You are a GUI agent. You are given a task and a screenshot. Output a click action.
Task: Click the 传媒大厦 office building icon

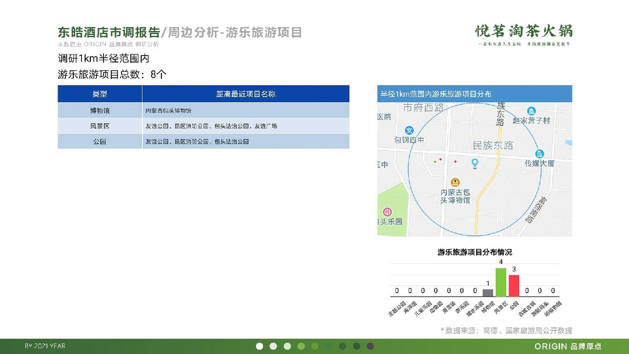click(x=540, y=153)
